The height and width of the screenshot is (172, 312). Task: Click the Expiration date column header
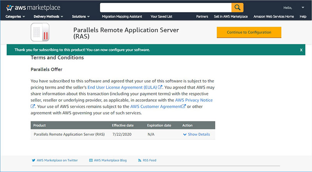[159, 125]
